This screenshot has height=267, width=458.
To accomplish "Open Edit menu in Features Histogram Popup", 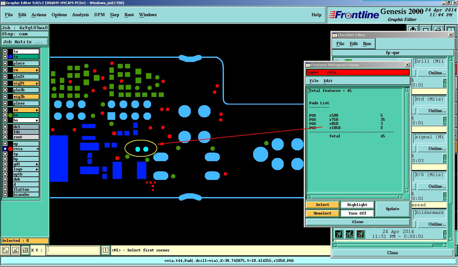I will [x=328, y=81].
